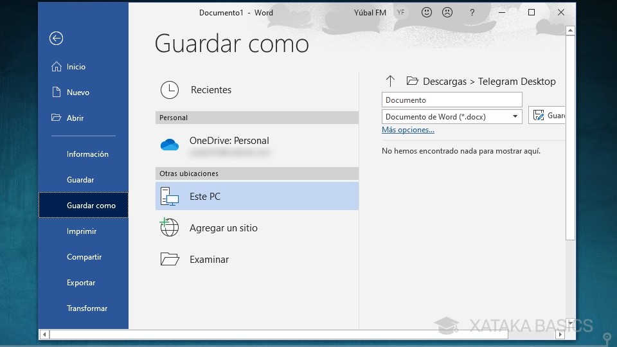Click the Agregar un sitio globe icon
617x347 pixels.
coord(169,227)
